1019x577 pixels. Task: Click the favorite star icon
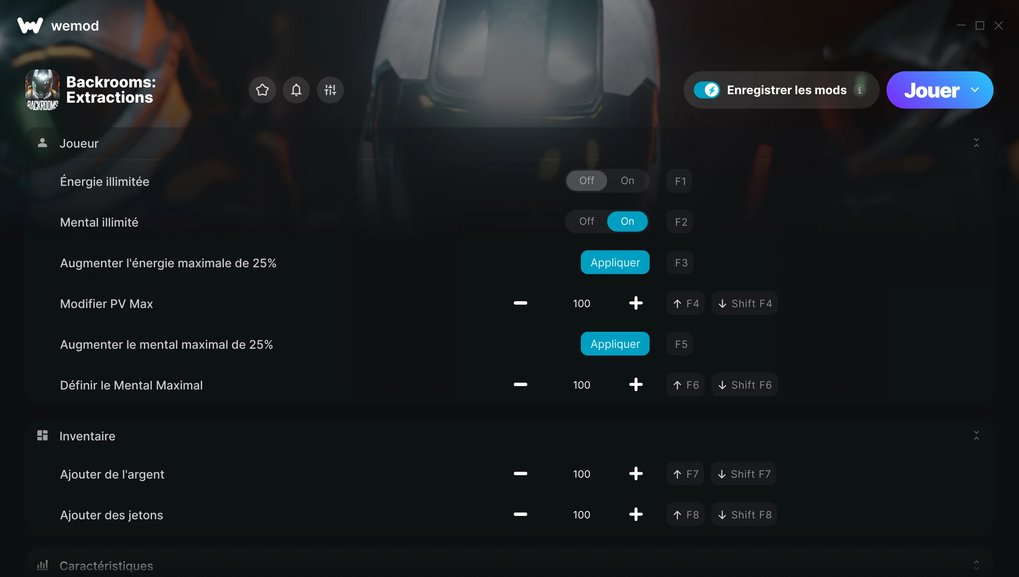pos(262,90)
